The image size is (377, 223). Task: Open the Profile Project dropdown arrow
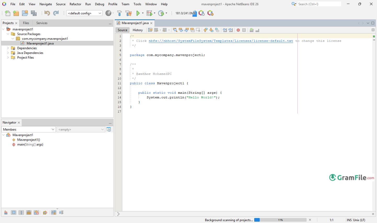point(166,13)
